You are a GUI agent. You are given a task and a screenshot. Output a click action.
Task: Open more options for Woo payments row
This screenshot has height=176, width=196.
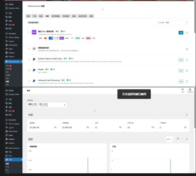[187, 33]
